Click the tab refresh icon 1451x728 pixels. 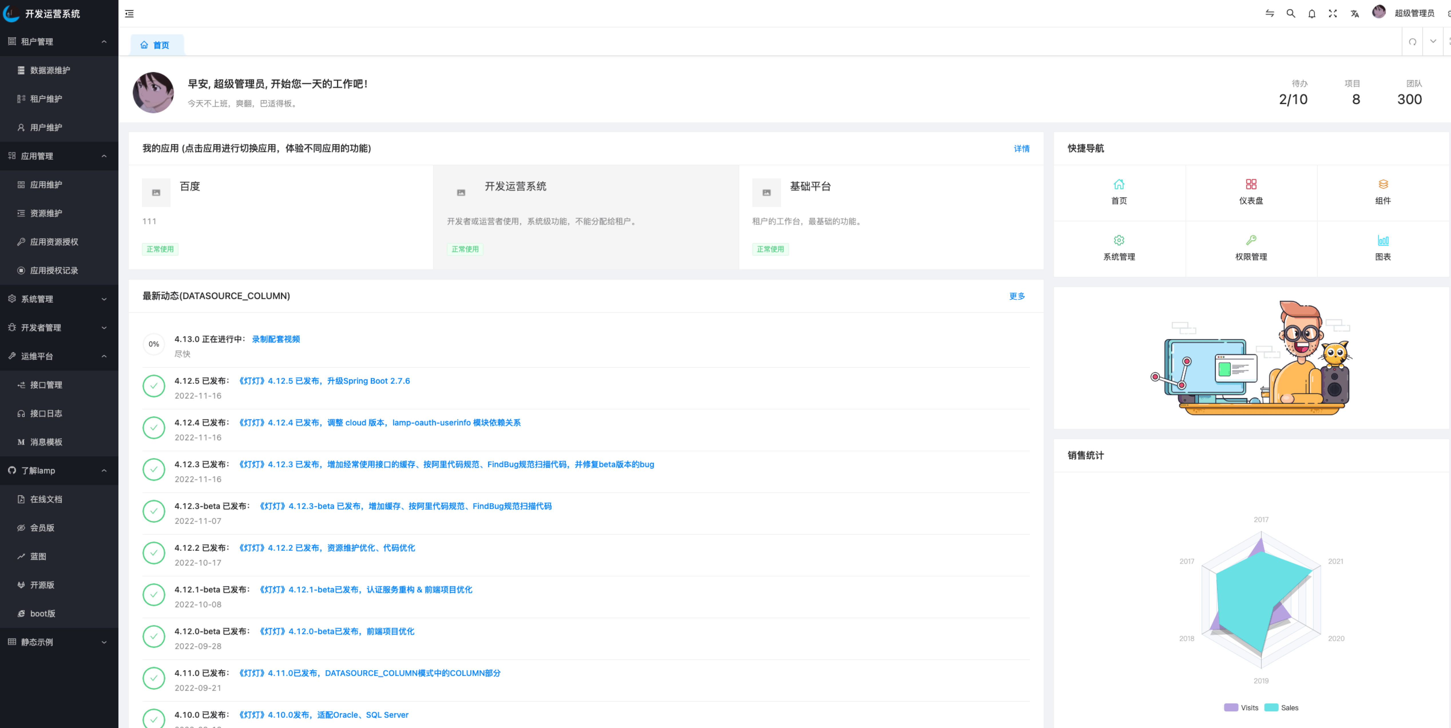pos(1412,42)
